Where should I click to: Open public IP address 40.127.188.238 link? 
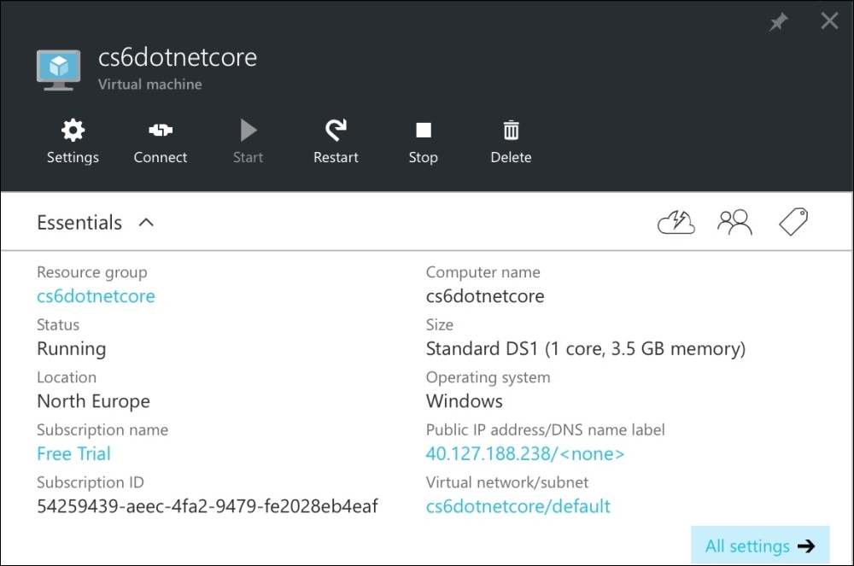tap(525, 454)
